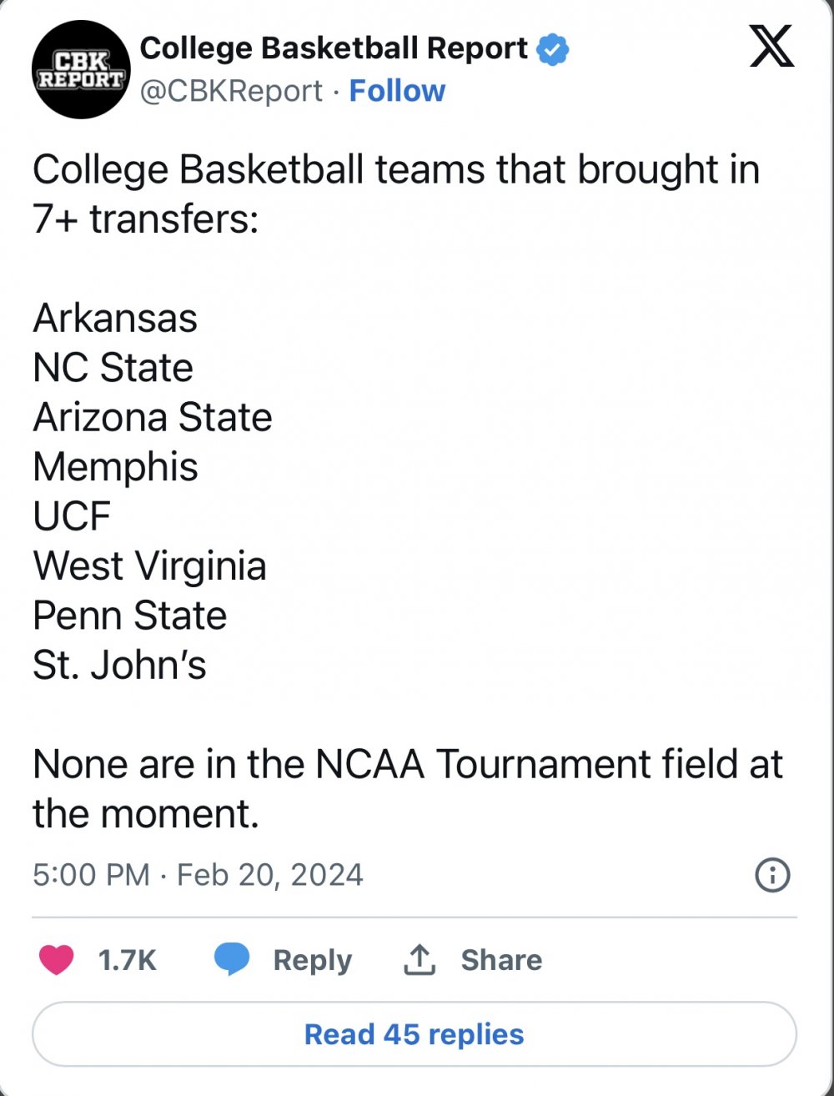
Task: Select the Reply label
Action: tap(313, 961)
